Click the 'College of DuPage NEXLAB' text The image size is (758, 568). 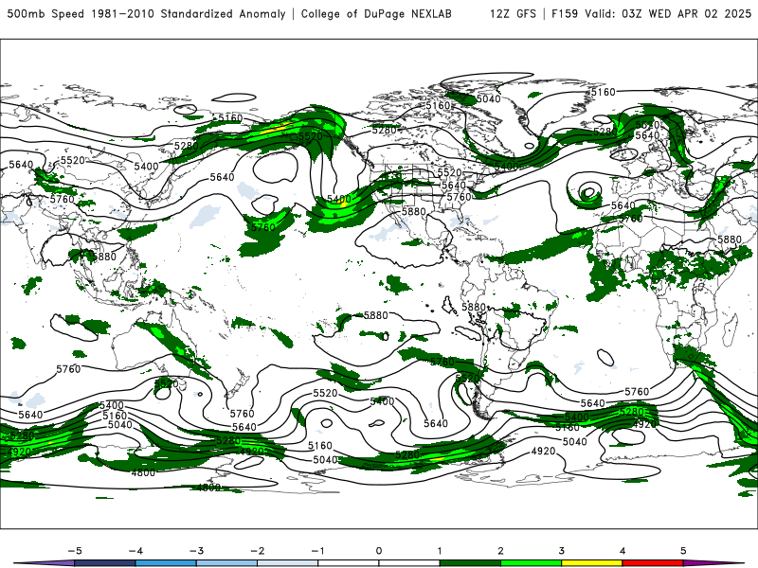(x=376, y=14)
